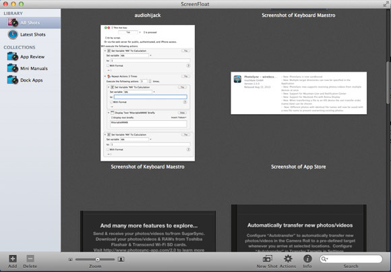This screenshot has height=272, width=391.
Task: Open Latest Shots in the sidebar
Action: (x=30, y=34)
